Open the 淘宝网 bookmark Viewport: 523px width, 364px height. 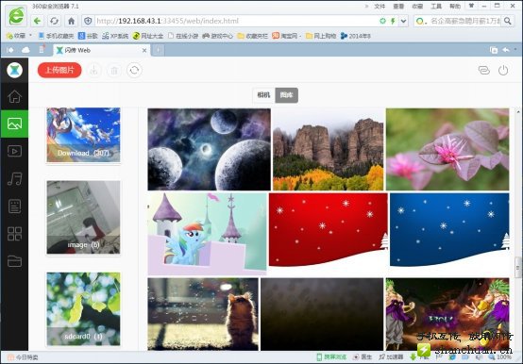click(x=285, y=36)
